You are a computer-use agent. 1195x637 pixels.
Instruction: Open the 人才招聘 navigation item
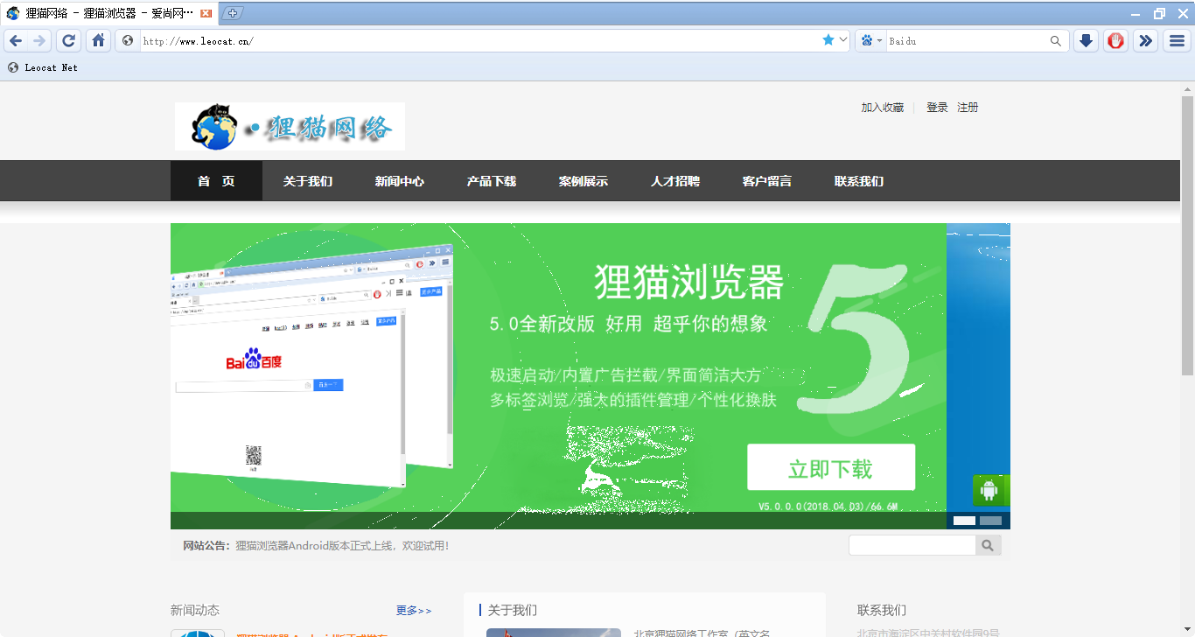(675, 181)
